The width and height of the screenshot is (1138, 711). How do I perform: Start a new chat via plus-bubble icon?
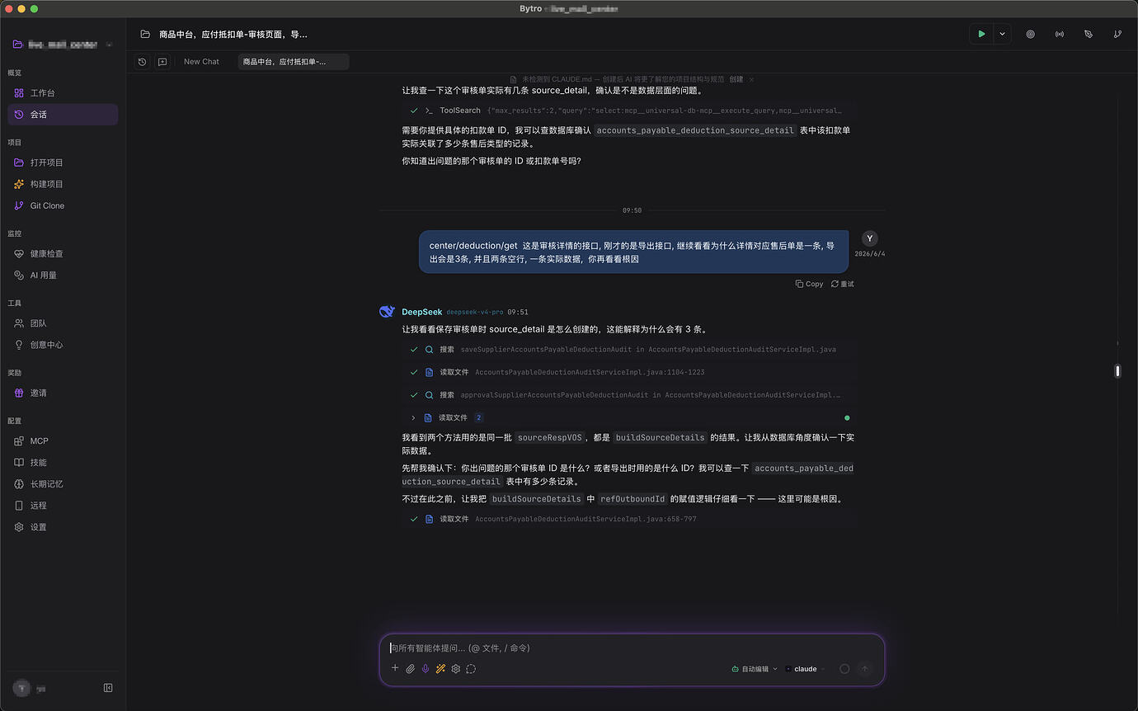(162, 62)
